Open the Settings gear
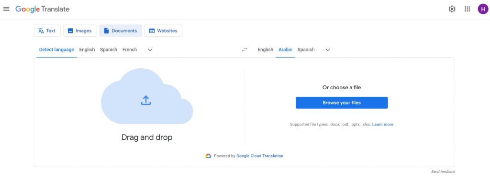This screenshot has width=490, height=179. tap(452, 9)
